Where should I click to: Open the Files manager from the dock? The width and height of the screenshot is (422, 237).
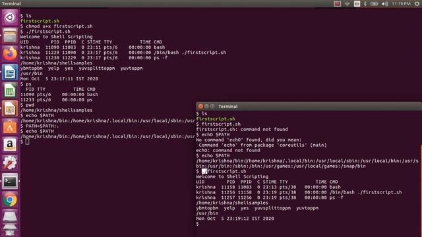[x=10, y=36]
